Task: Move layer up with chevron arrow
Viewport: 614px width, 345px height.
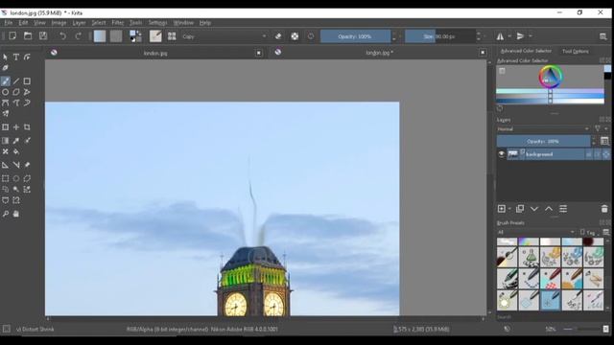Action: pyautogui.click(x=549, y=209)
